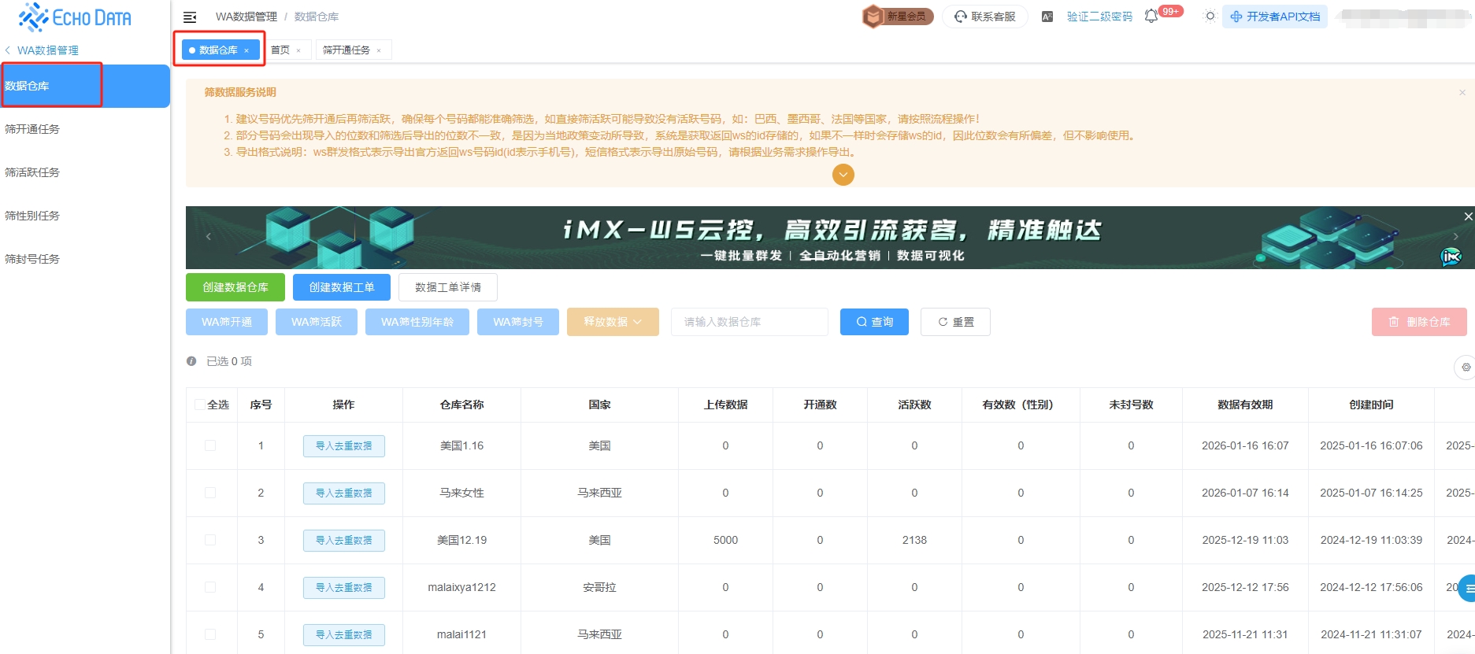Image resolution: width=1475 pixels, height=654 pixels.
Task: Click the 查询 search button
Action: (x=875, y=322)
